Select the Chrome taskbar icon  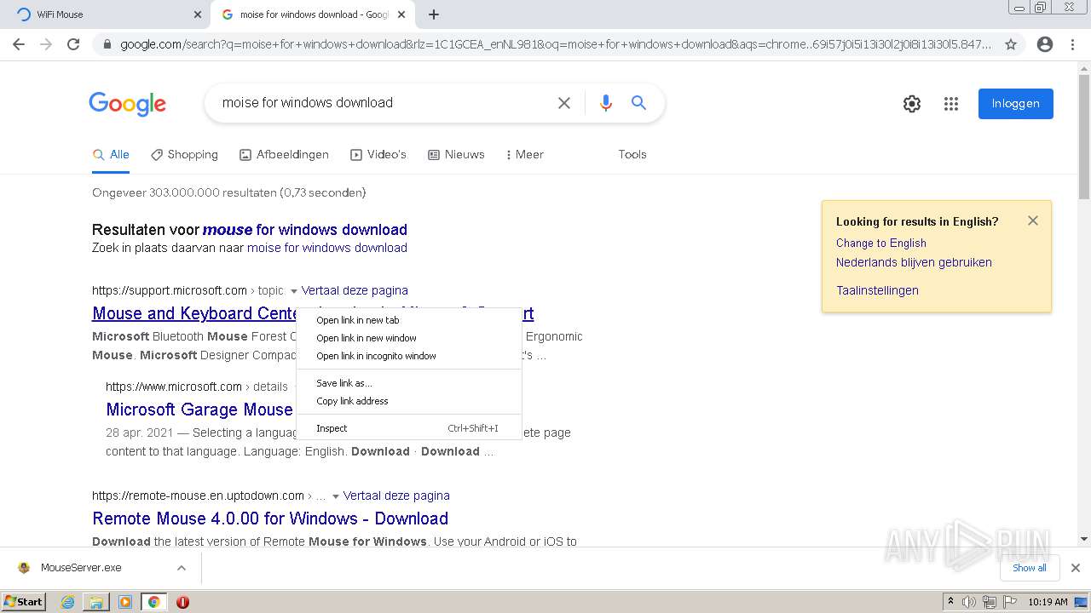(153, 602)
